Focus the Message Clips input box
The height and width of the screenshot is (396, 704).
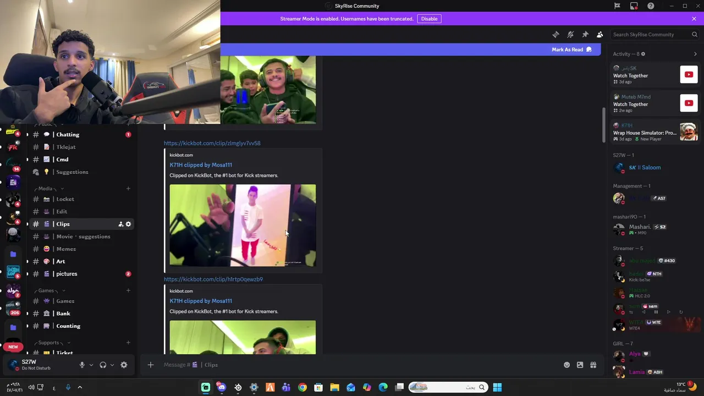click(358, 365)
